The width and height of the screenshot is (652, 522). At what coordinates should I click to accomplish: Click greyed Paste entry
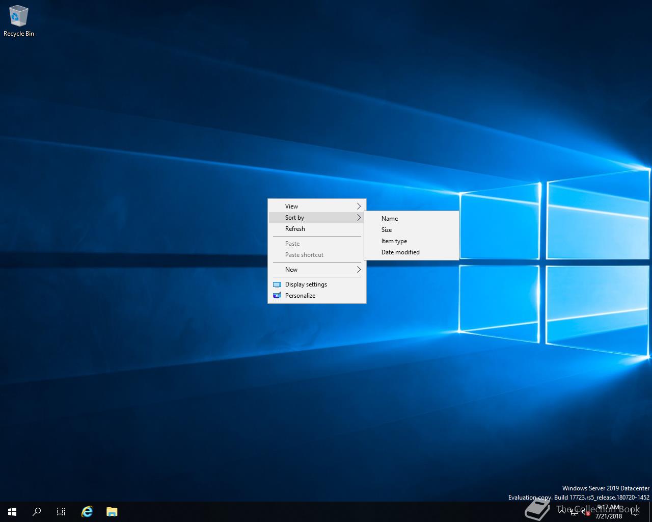317,244
